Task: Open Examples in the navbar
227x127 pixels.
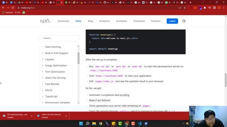Action: click(121, 21)
